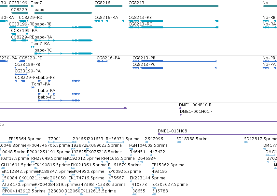Select the IP12380.3prime EST label
277x196 pixels.
110,185
